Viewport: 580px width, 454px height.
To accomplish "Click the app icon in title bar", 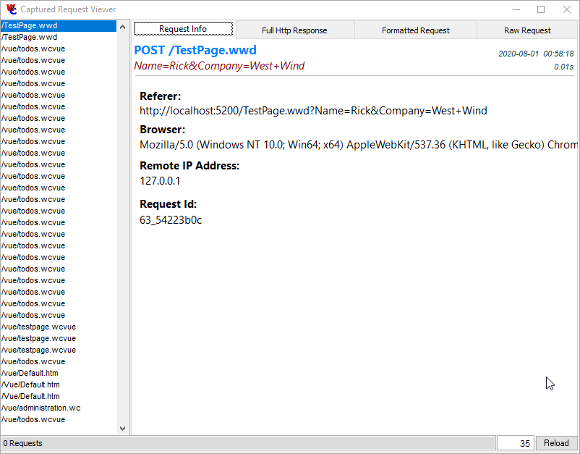I will click(11, 9).
